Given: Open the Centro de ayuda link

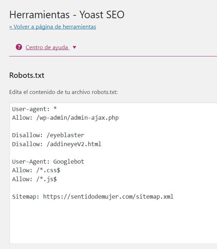Looking at the screenshot, I should point(47,47).
